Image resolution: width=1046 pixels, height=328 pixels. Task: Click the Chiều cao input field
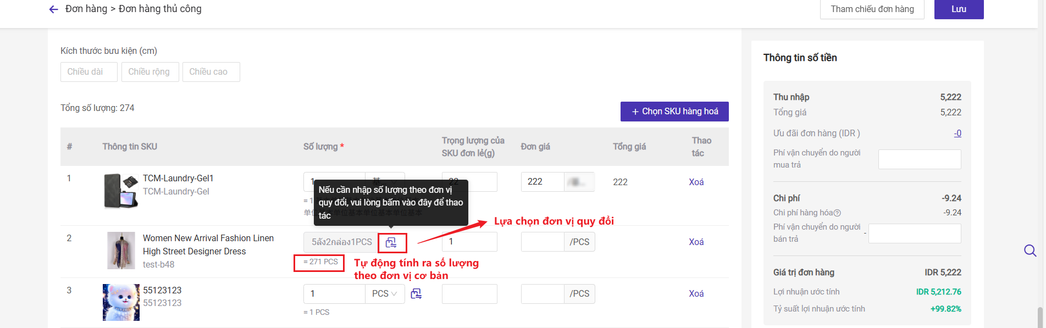click(x=211, y=72)
